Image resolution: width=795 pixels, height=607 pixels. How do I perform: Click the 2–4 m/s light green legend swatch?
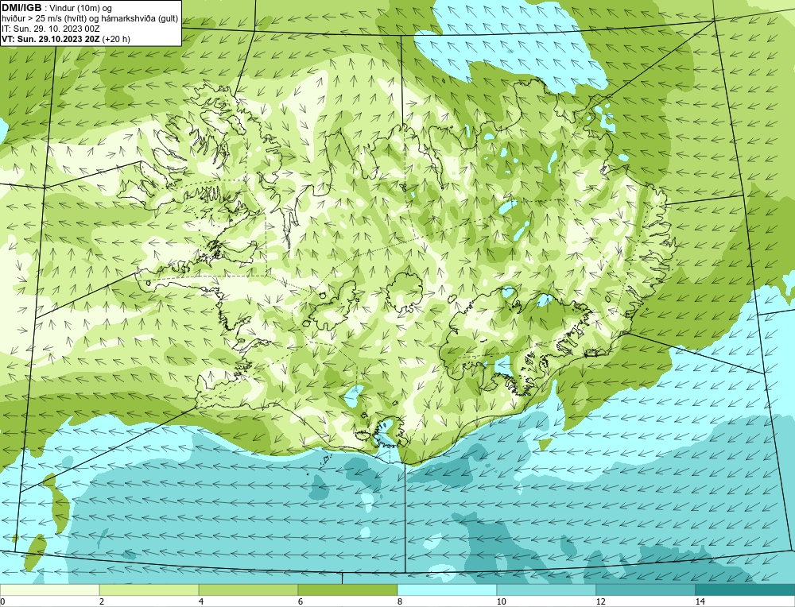tap(149, 590)
